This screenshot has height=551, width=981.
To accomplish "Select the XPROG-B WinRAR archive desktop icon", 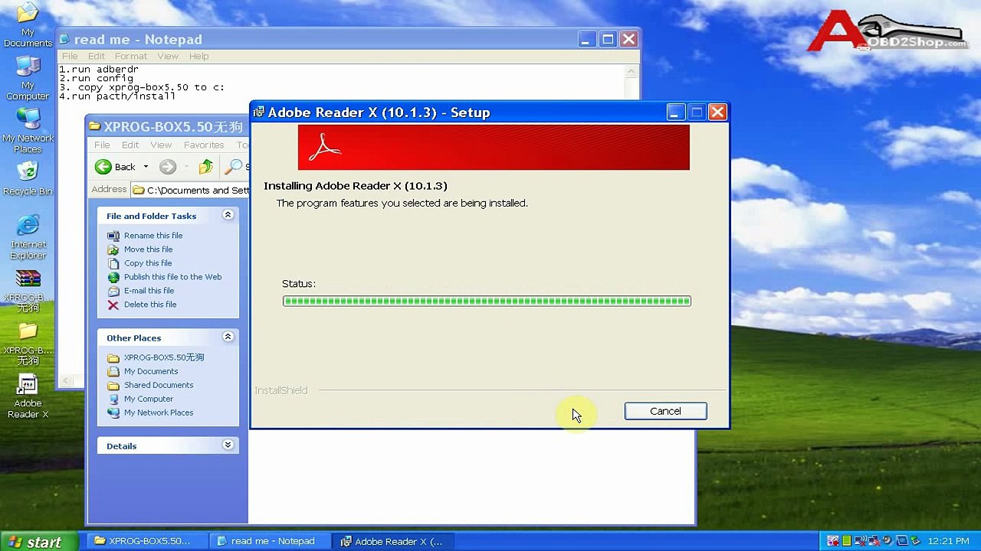I will pos(28,291).
